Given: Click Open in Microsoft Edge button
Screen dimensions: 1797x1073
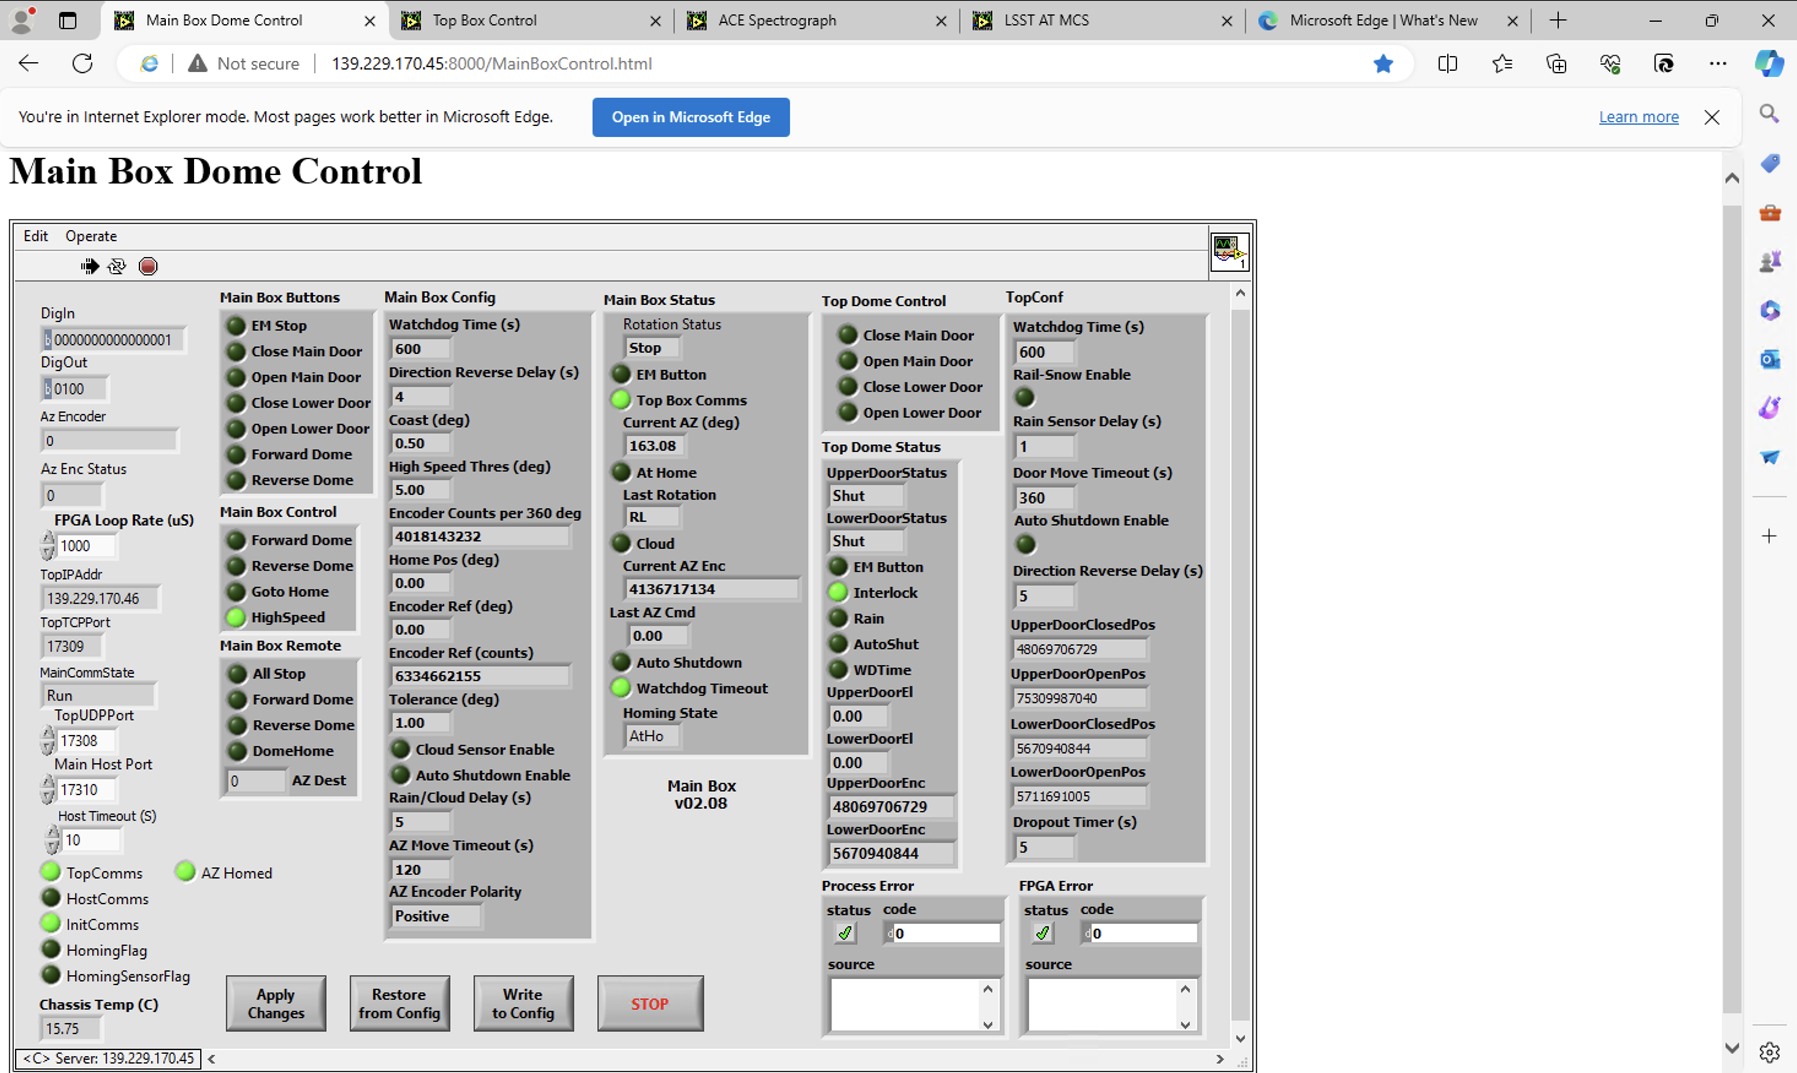Looking at the screenshot, I should pos(690,117).
